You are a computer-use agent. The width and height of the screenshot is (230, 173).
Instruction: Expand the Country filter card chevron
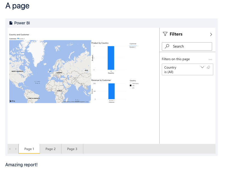202,67
